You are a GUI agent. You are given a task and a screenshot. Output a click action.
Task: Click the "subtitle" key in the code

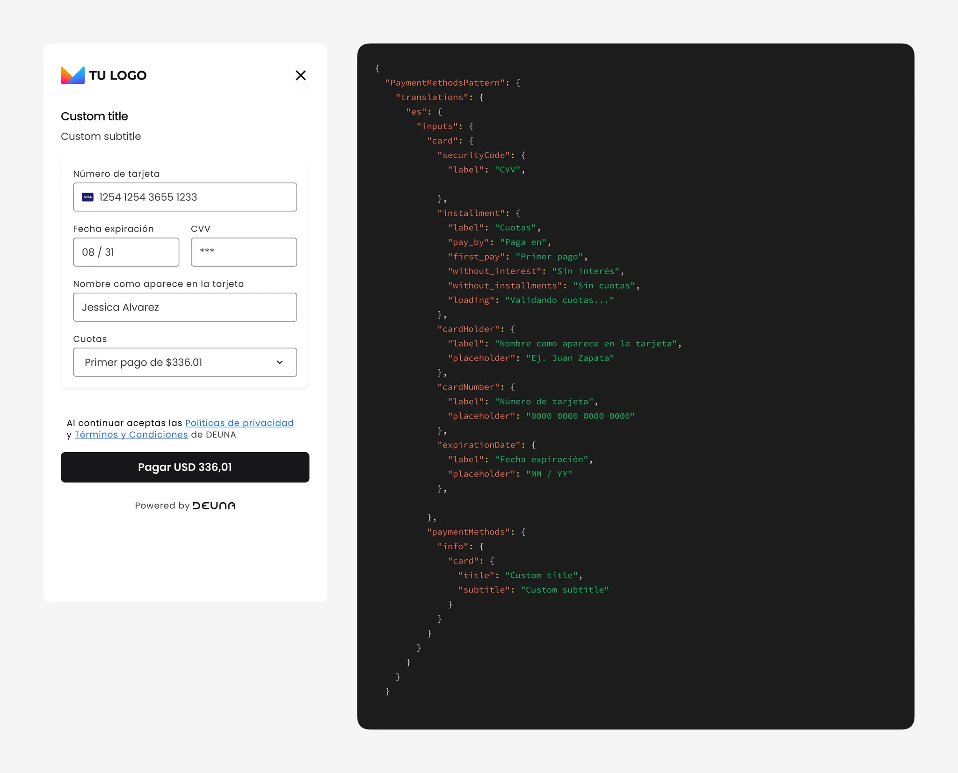[x=484, y=590]
